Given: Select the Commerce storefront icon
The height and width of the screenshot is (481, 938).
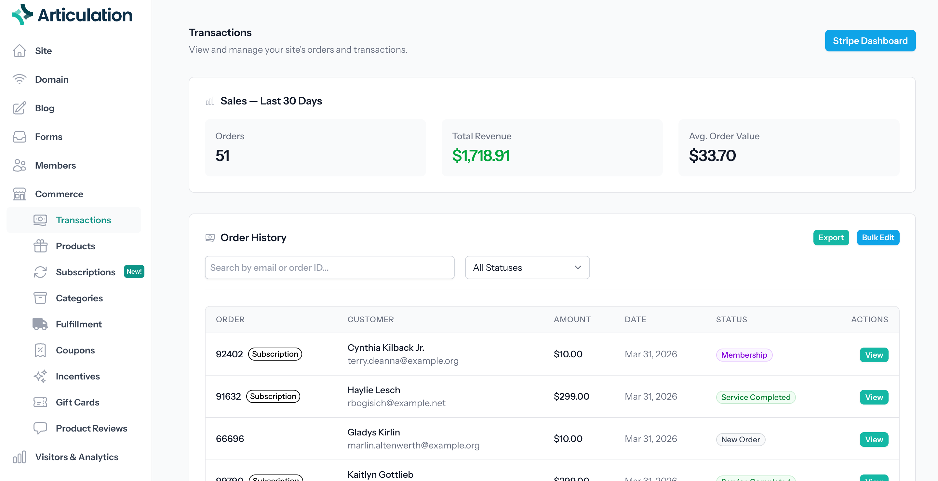Looking at the screenshot, I should click(20, 194).
